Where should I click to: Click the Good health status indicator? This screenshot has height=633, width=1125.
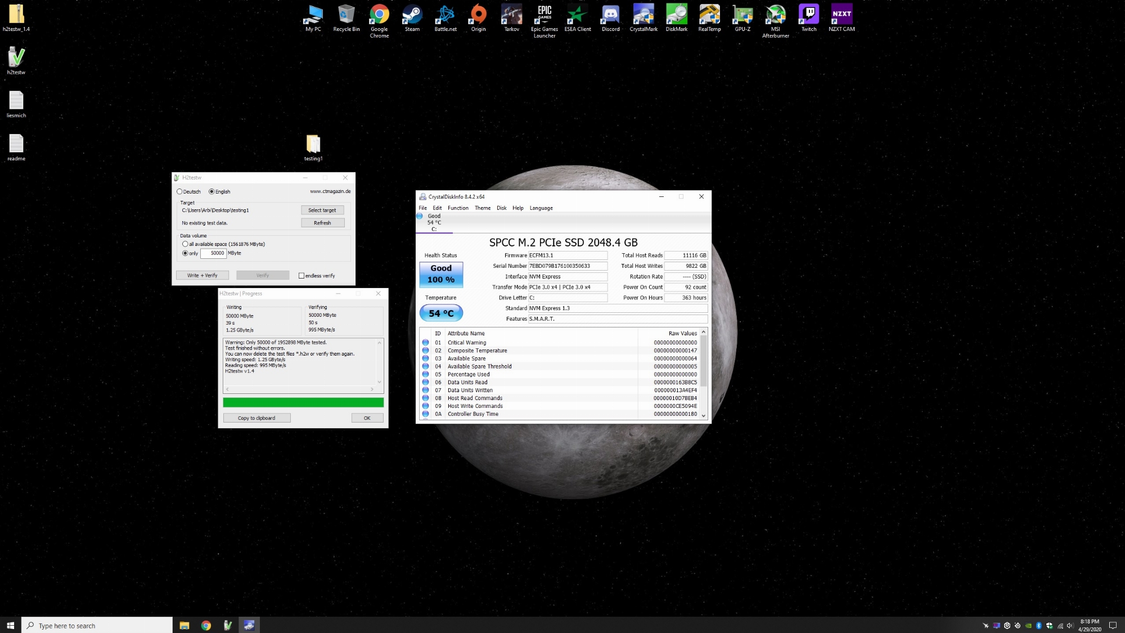pyautogui.click(x=441, y=274)
